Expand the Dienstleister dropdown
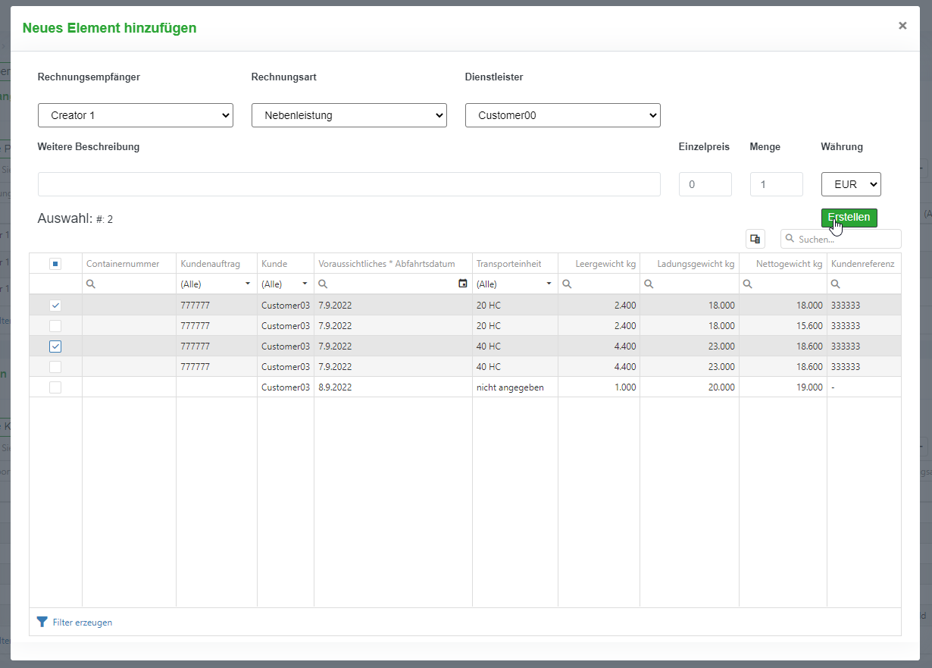Viewport: 932px width, 668px height. tap(563, 115)
